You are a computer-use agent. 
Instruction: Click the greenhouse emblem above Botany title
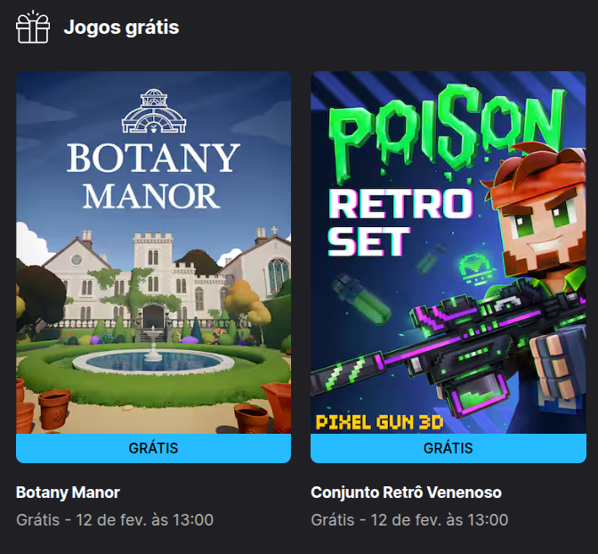coord(154,111)
